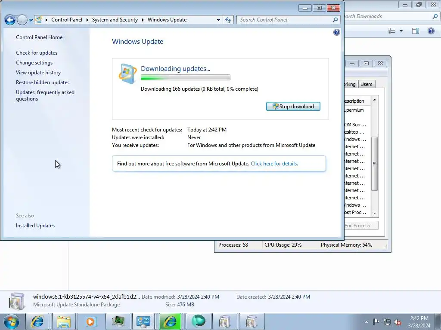
Task: Click the update package file thumbnail
Action: click(x=17, y=301)
